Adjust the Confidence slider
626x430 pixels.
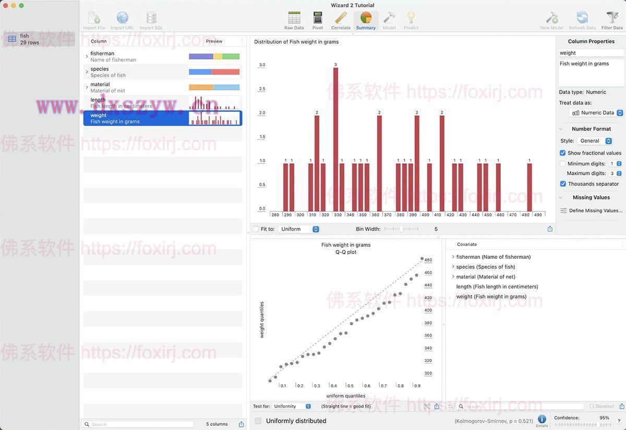pos(582,425)
